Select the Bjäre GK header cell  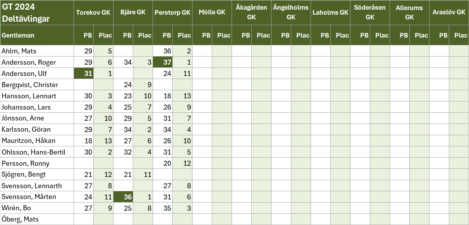(133, 12)
